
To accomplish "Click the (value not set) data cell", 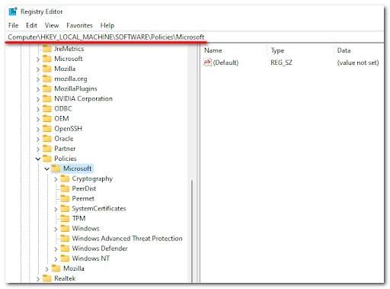I will click(358, 63).
